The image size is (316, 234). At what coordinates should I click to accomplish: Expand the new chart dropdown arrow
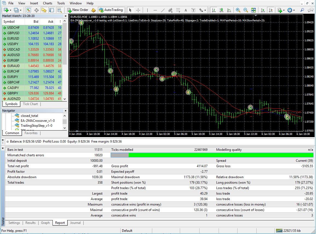click(x=10, y=10)
